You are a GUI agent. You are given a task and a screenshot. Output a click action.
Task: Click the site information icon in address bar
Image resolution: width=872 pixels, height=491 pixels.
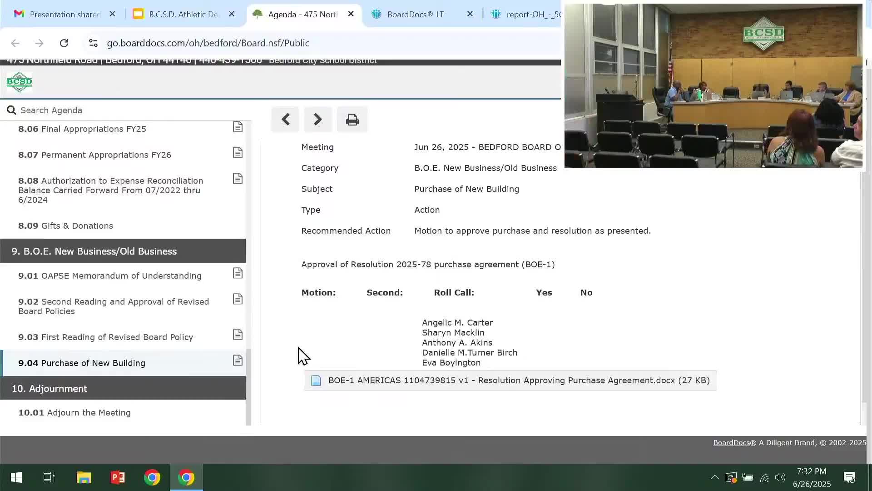click(x=93, y=43)
